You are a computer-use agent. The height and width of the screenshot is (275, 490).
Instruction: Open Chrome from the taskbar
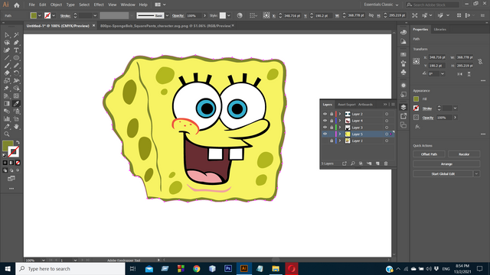[x=197, y=268]
